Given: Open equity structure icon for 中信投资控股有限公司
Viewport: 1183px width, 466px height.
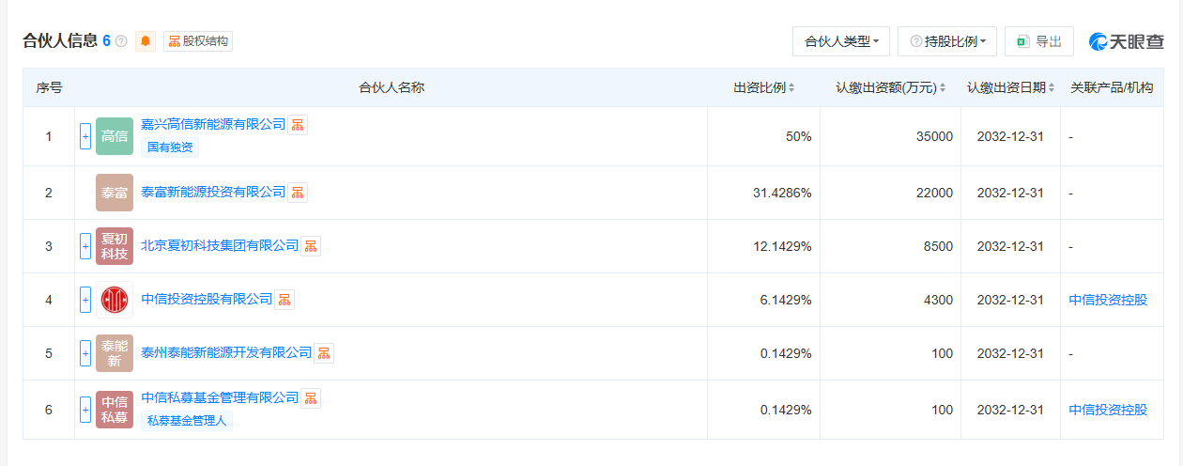Looking at the screenshot, I should click(284, 300).
